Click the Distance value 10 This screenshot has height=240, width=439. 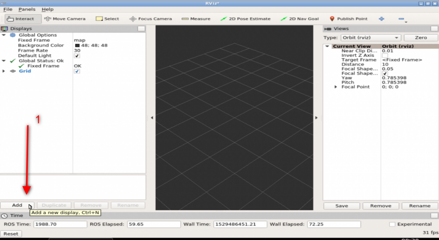[x=385, y=64]
